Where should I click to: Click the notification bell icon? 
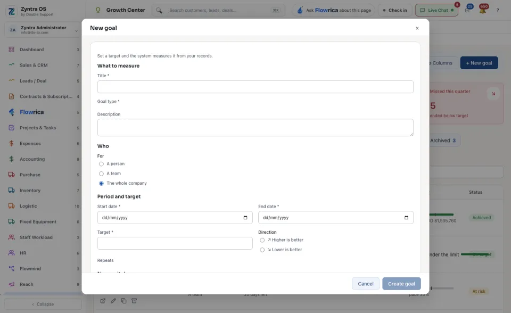pyautogui.click(x=483, y=10)
